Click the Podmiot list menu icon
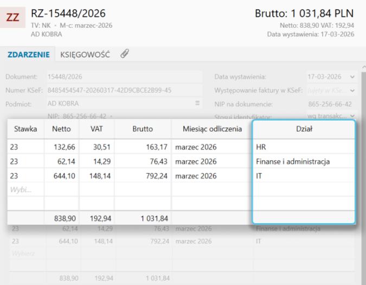Viewport: 366px width, 285px height. pos(197,103)
